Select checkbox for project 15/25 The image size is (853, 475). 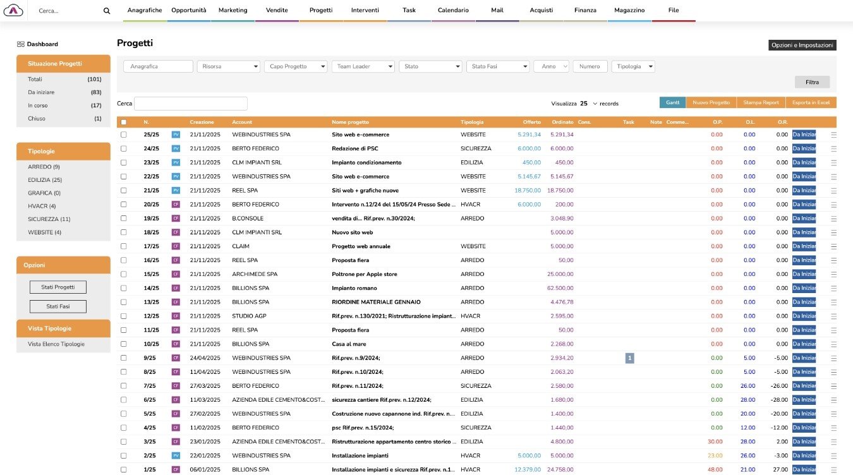(x=124, y=275)
